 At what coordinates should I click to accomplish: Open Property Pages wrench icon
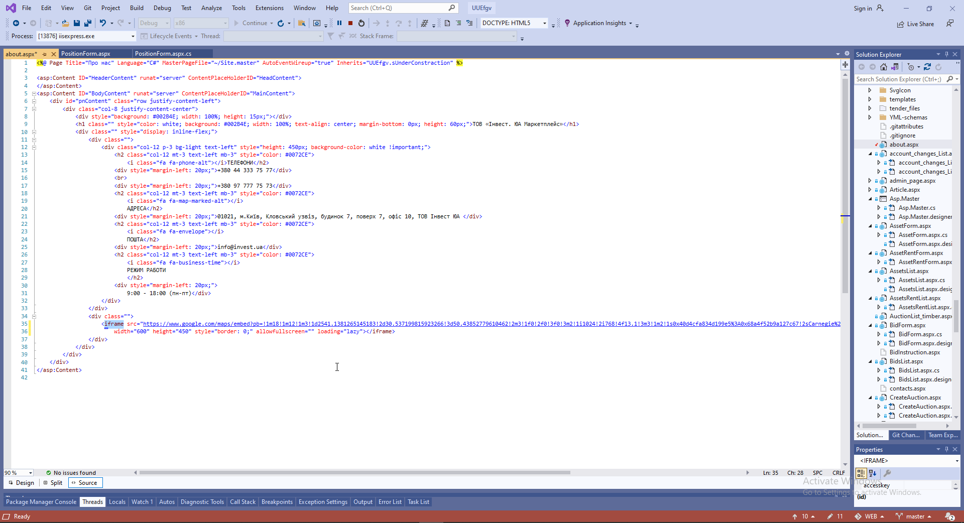[887, 473]
